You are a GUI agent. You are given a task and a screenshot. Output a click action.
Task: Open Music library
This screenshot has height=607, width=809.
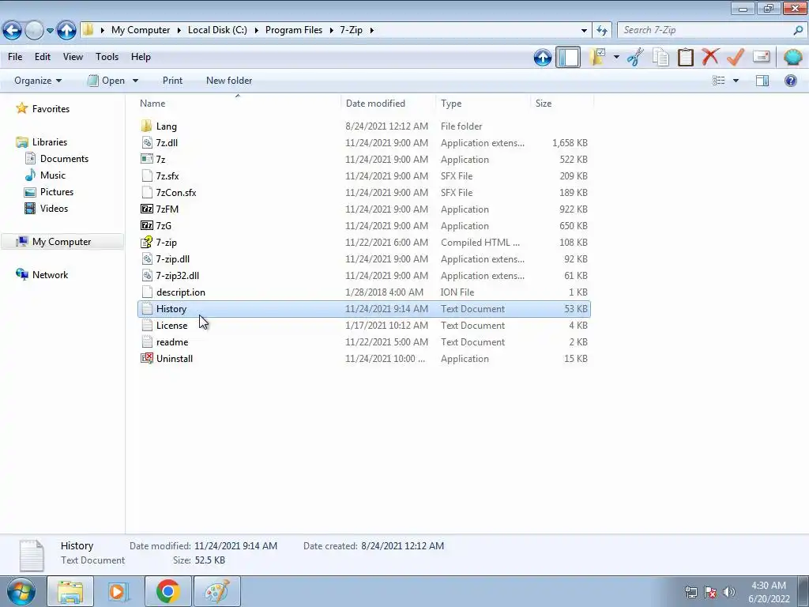(x=53, y=175)
